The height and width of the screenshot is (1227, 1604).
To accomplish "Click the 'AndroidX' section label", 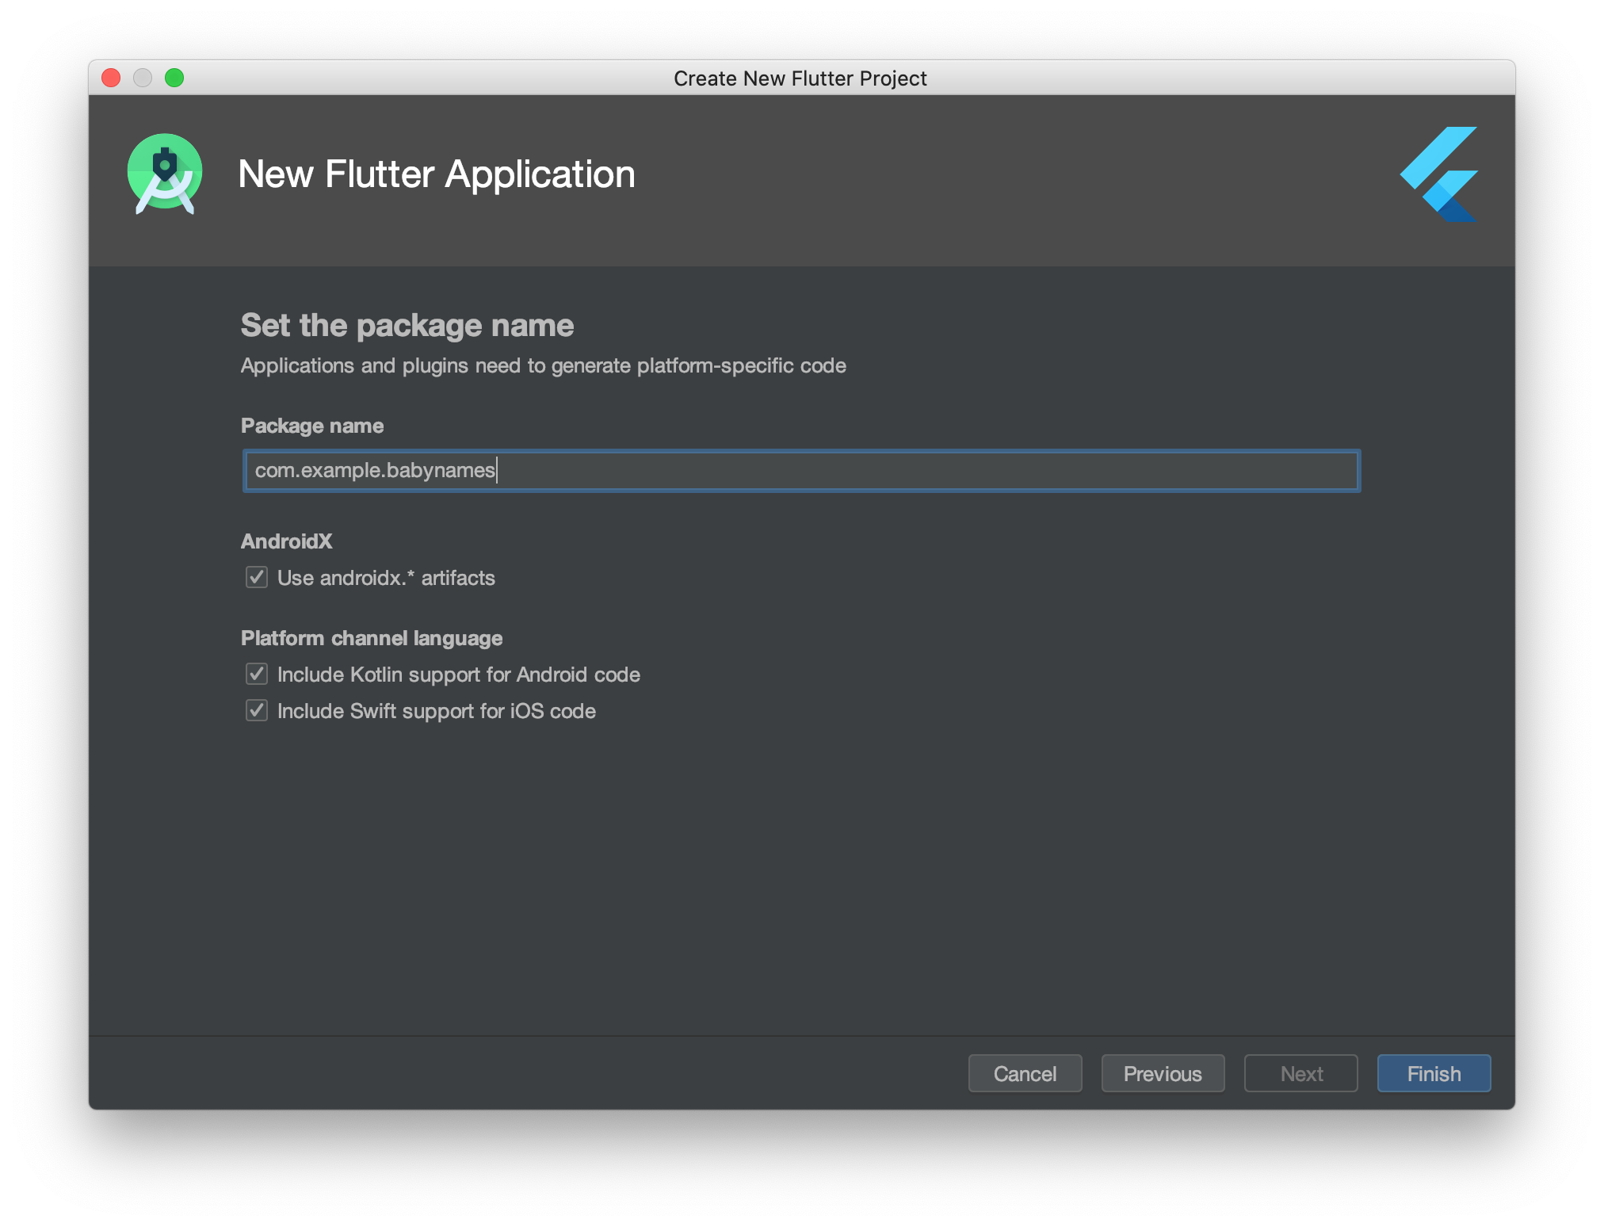I will (287, 541).
